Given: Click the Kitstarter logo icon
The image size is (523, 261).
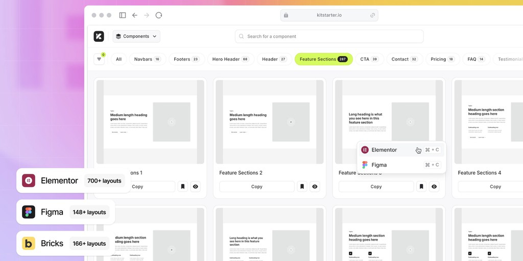Looking at the screenshot, I should click(99, 36).
